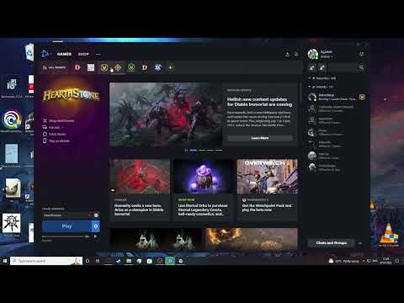Viewport: 404px width, 303px height.
Task: Click the Learn More button
Action: pos(260,138)
